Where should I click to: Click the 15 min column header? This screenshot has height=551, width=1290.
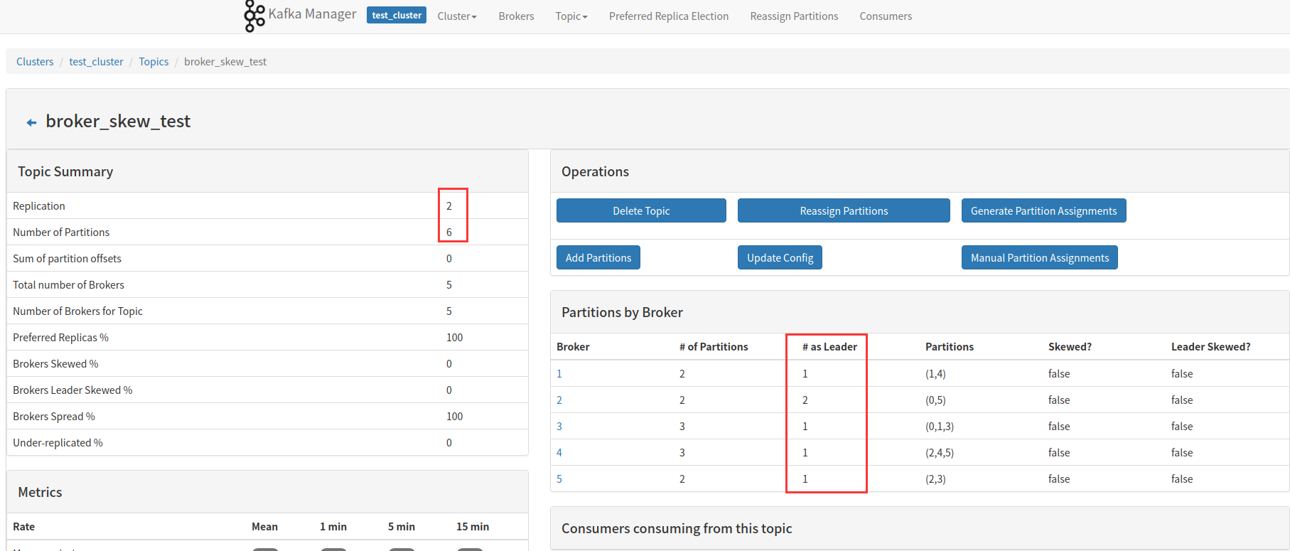tap(473, 527)
